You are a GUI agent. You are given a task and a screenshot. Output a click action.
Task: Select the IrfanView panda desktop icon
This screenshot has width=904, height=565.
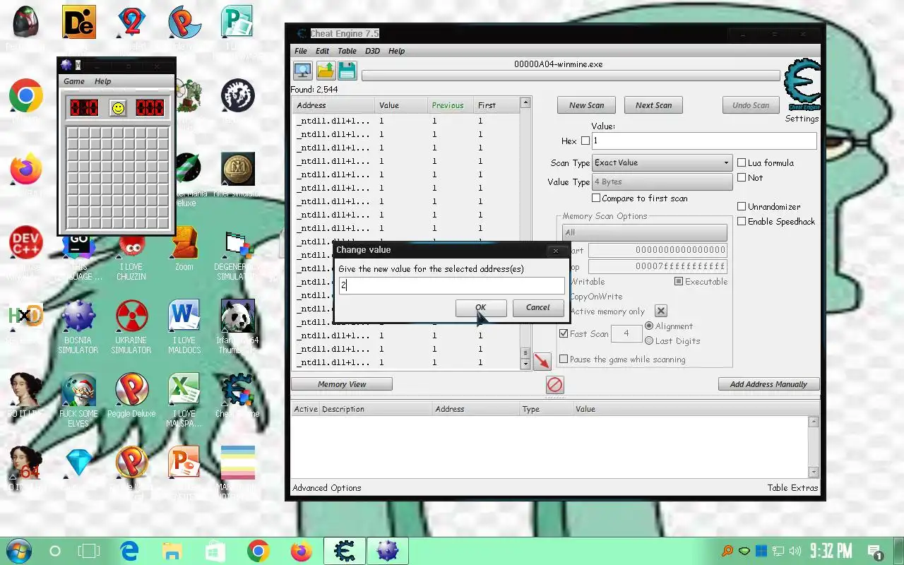[x=238, y=316]
